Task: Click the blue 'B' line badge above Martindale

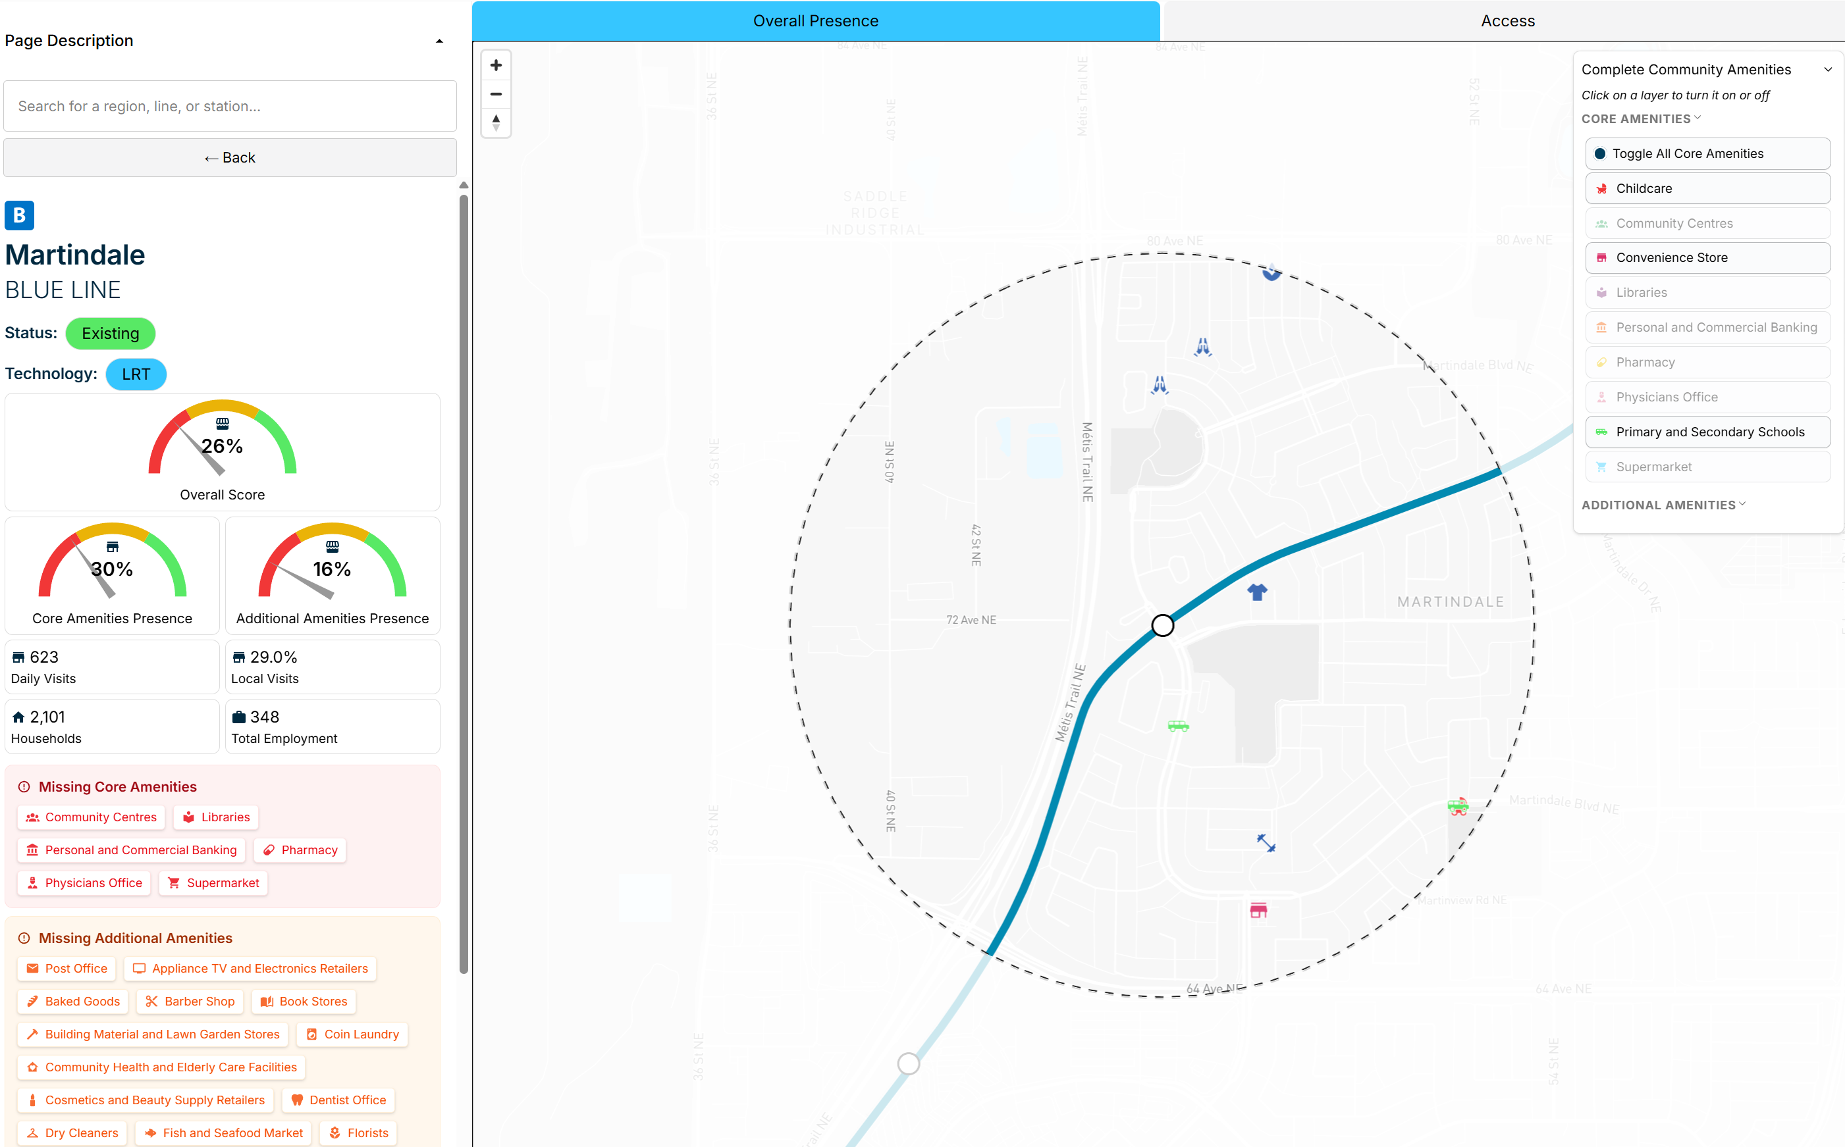Action: point(19,215)
